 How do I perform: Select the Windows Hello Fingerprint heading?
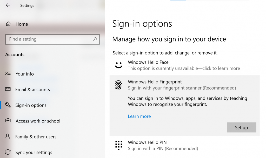(155, 82)
